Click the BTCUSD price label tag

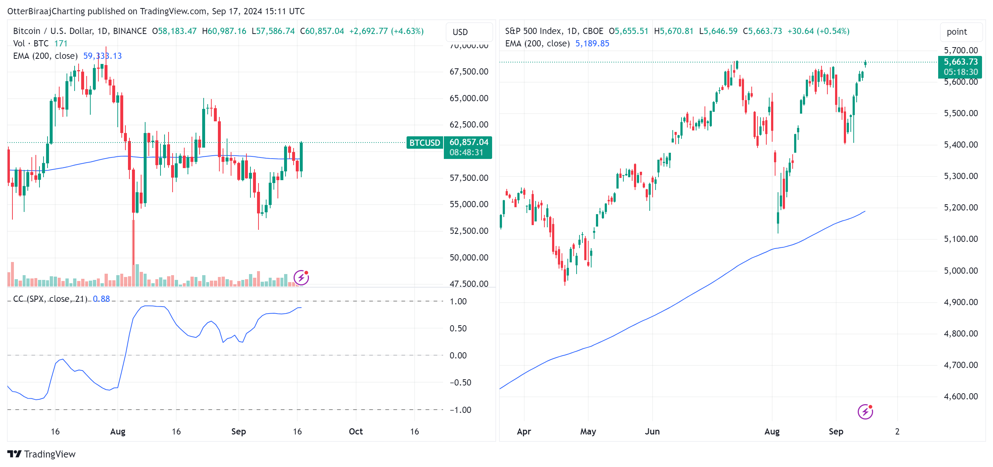pyautogui.click(x=424, y=143)
